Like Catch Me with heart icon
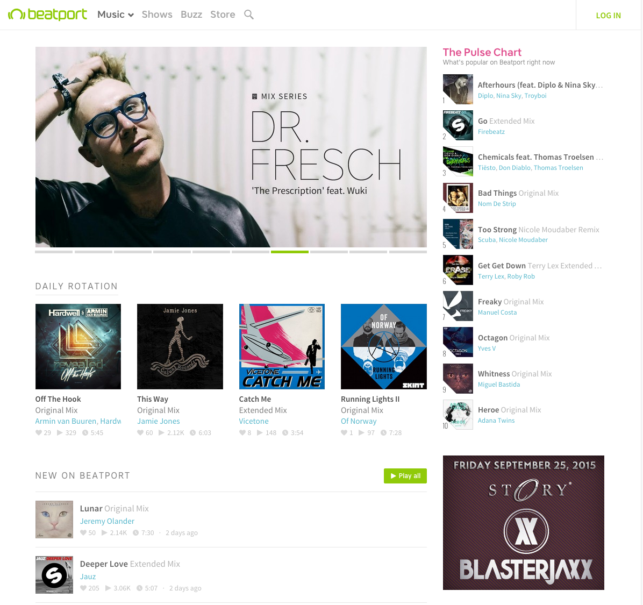 (x=242, y=433)
